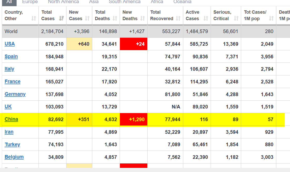
Task: Click the Country, Other column header
Action: click(20, 15)
